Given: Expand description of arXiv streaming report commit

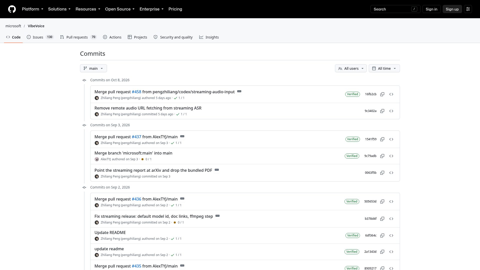Looking at the screenshot, I should point(217,170).
